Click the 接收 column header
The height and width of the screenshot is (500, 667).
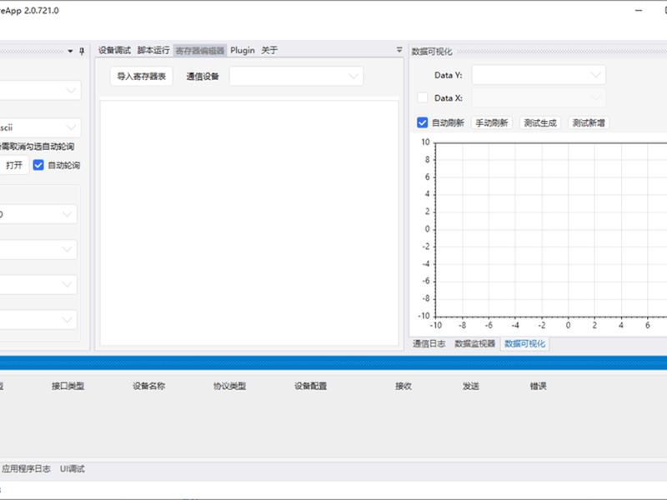[404, 386]
